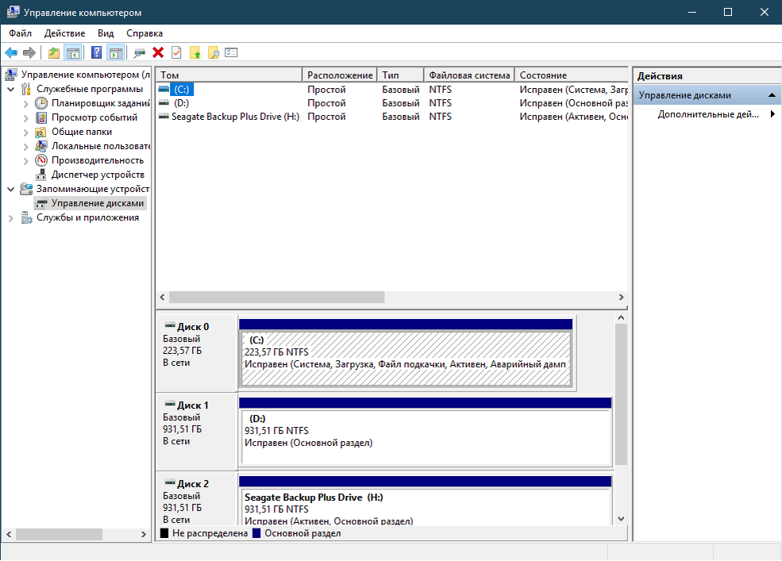The height and width of the screenshot is (561, 782).
Task: Expand the Планировщик заданий node arrow
Action: click(26, 104)
